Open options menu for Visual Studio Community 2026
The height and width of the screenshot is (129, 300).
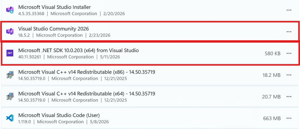coord(289,32)
